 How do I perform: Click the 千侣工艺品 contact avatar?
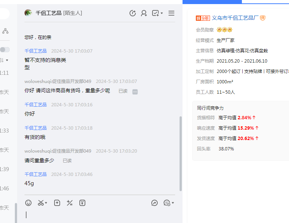[x=28, y=13]
